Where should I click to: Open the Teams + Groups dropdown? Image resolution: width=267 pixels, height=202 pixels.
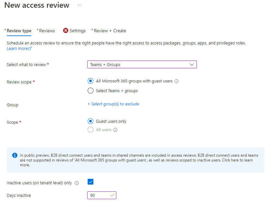click(142, 65)
